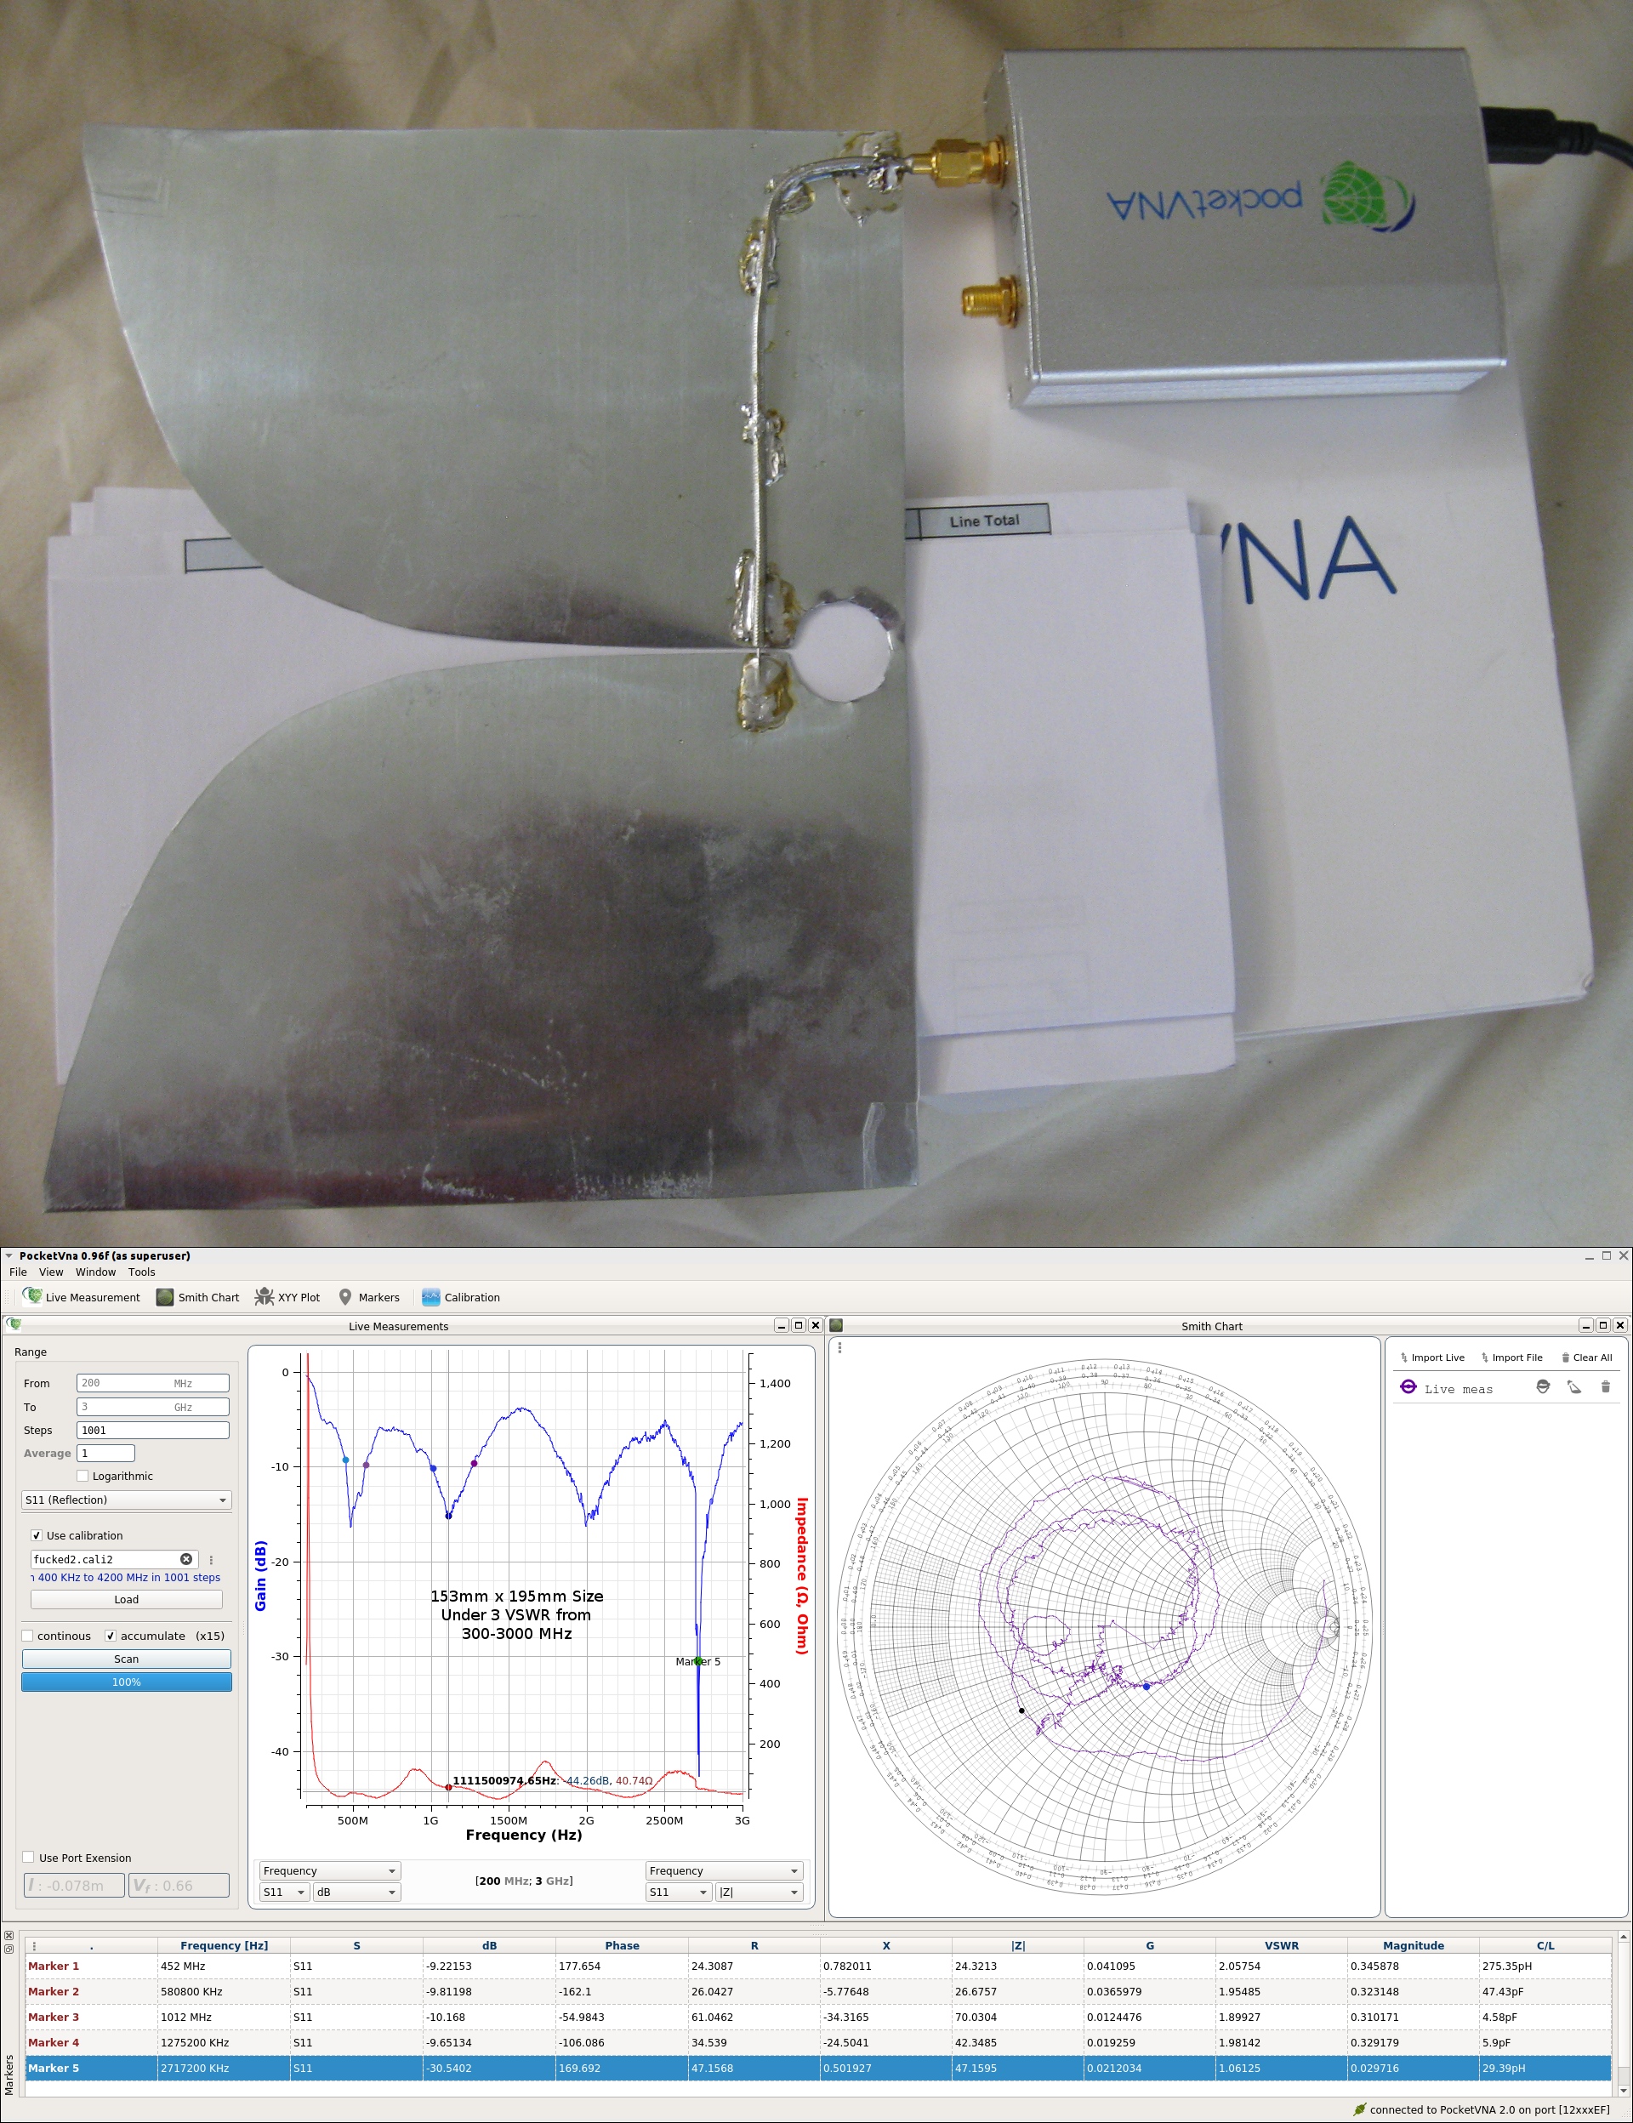This screenshot has width=1633, height=2123.
Task: Open the View menu
Action: click(x=50, y=1272)
